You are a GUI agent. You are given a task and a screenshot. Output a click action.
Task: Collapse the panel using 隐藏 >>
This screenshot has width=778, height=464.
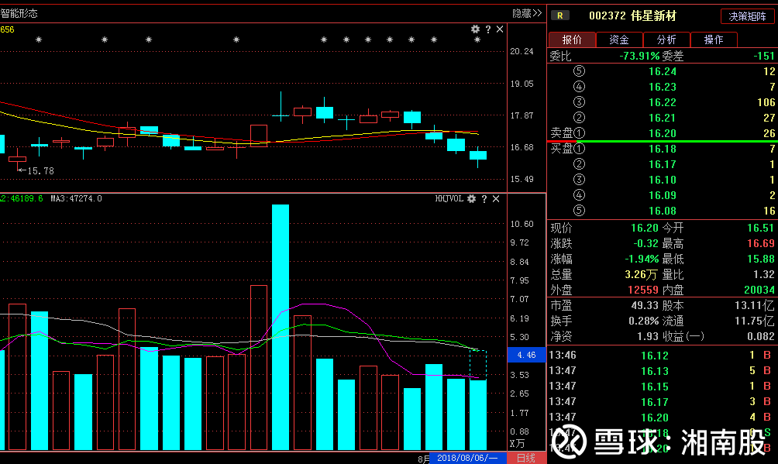point(526,13)
